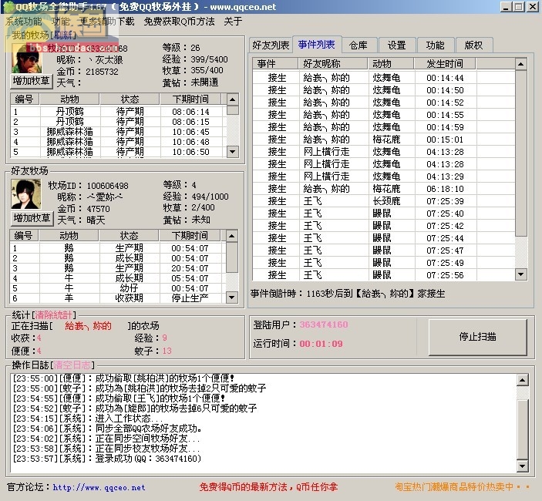
Task: Close the QQ牧场全能助手 window
Action: tap(532, 7)
